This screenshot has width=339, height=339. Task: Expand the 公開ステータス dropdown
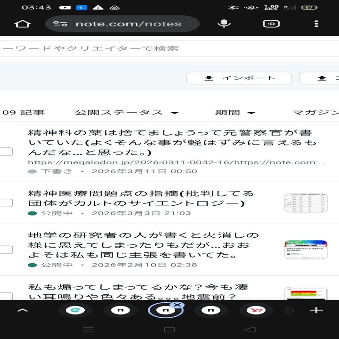[x=127, y=113]
